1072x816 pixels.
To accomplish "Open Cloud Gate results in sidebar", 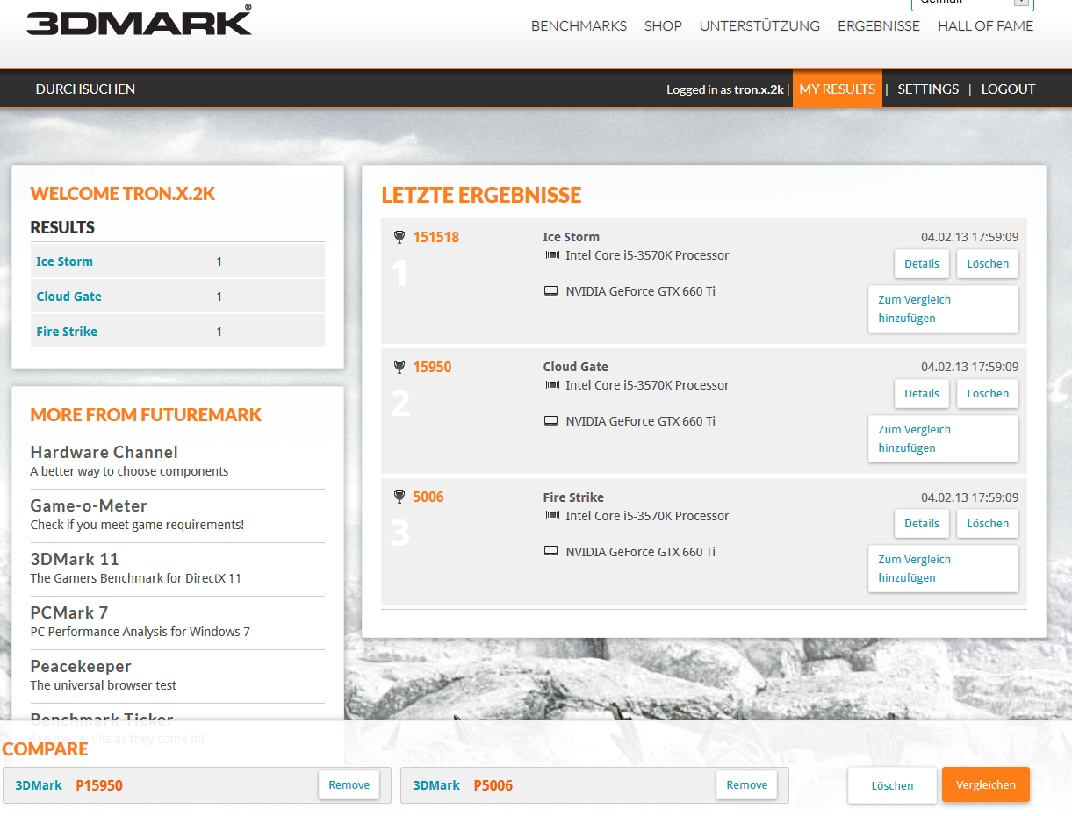I will 68,297.
